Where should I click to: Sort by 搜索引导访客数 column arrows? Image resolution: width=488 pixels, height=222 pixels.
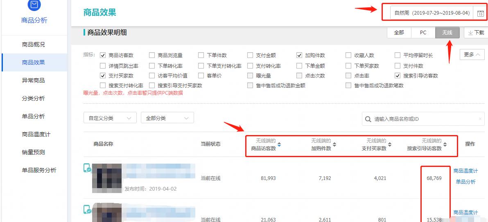click(445, 144)
